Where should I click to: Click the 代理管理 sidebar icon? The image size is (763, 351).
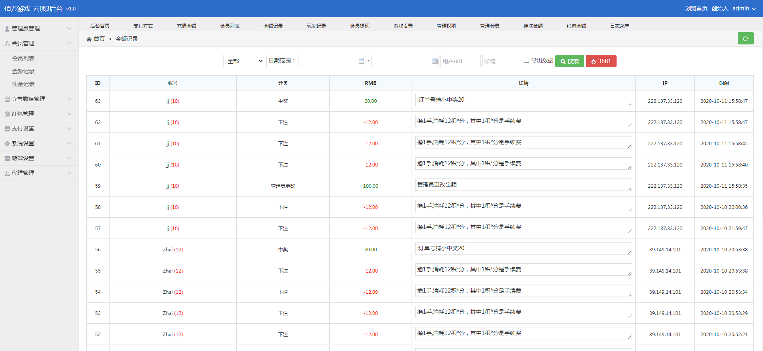[7, 173]
